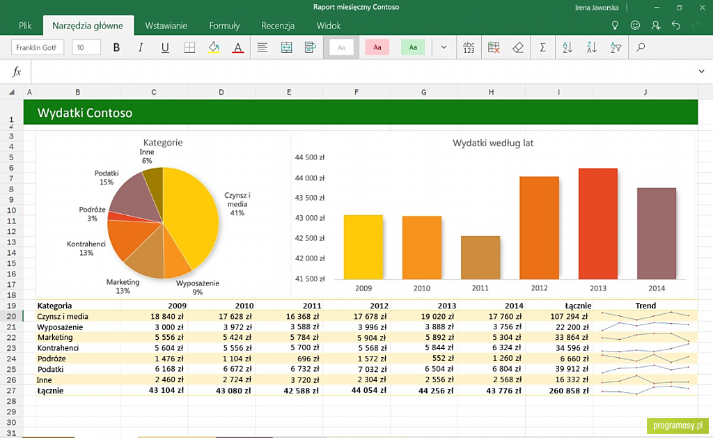Send feedback via smiley icon
713x438 pixels.
pos(635,26)
